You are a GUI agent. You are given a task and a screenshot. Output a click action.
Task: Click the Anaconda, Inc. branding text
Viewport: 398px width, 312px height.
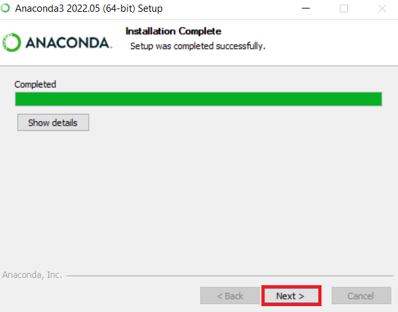pos(32,275)
